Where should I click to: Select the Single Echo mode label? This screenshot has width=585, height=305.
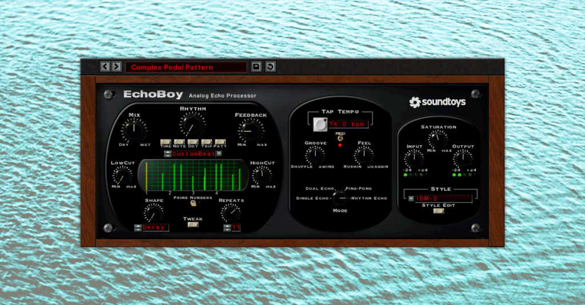tap(312, 198)
